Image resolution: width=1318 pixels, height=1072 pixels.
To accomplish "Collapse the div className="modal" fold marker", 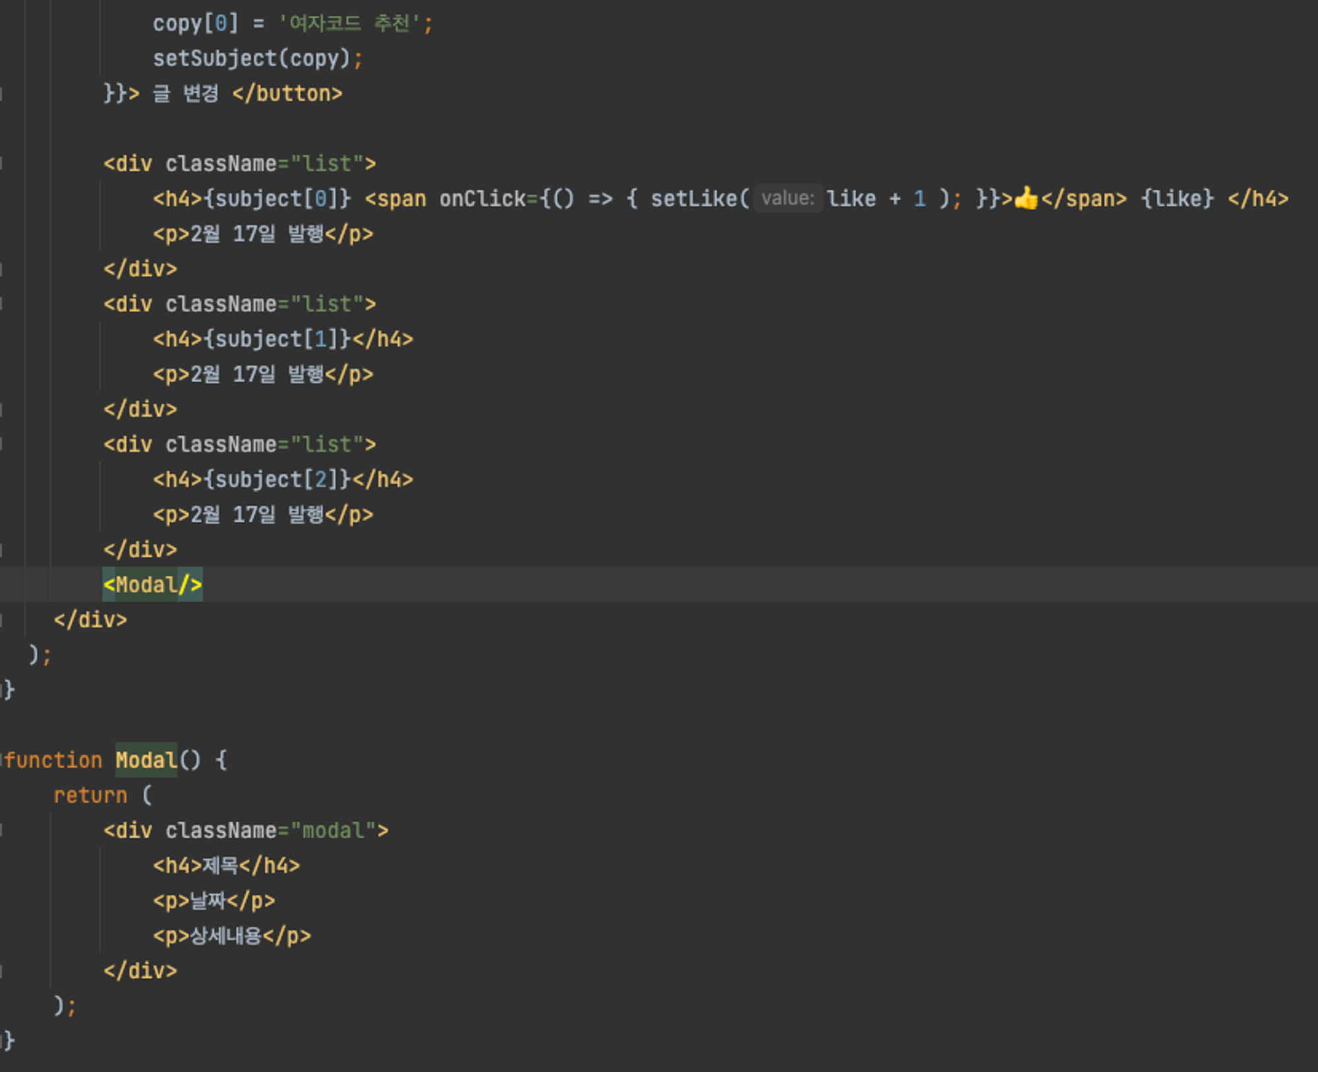I will [2, 830].
